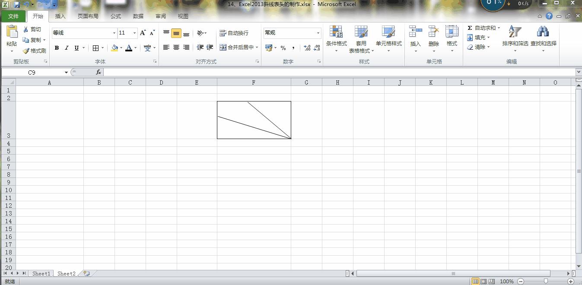The height and width of the screenshot is (285, 582).
Task: Switch to Insert (插入) tab
Action: (x=60, y=16)
